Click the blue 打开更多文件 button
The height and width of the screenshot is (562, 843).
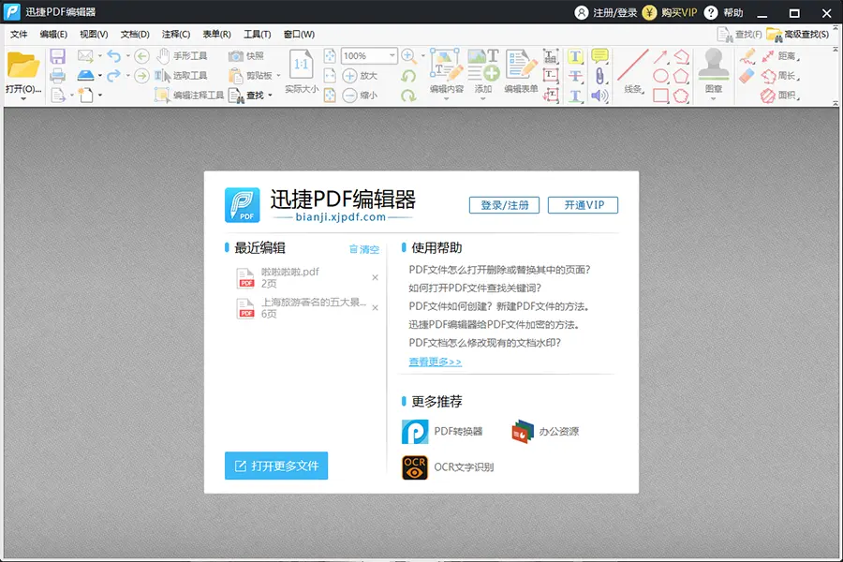[276, 466]
